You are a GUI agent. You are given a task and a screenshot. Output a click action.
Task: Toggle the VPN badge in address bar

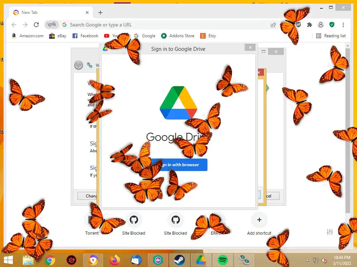[x=52, y=25]
